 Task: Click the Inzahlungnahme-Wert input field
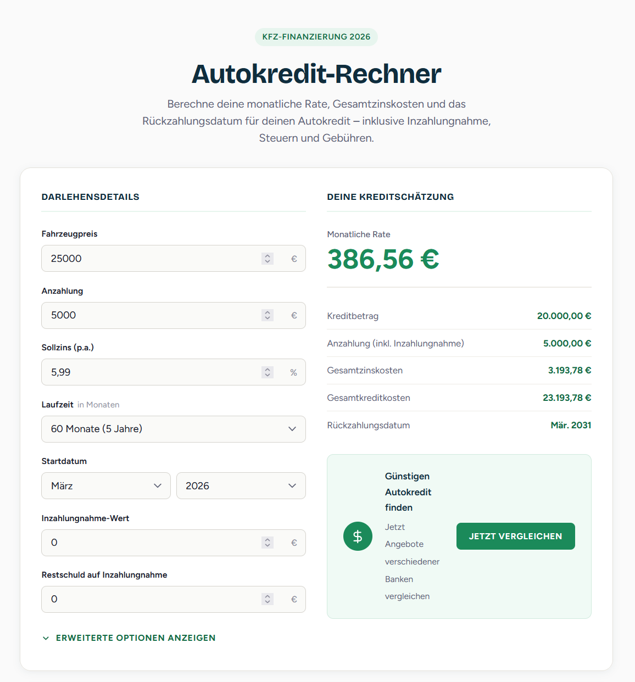[174, 543]
